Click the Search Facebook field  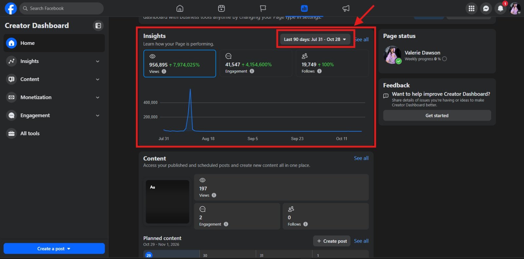(x=62, y=9)
